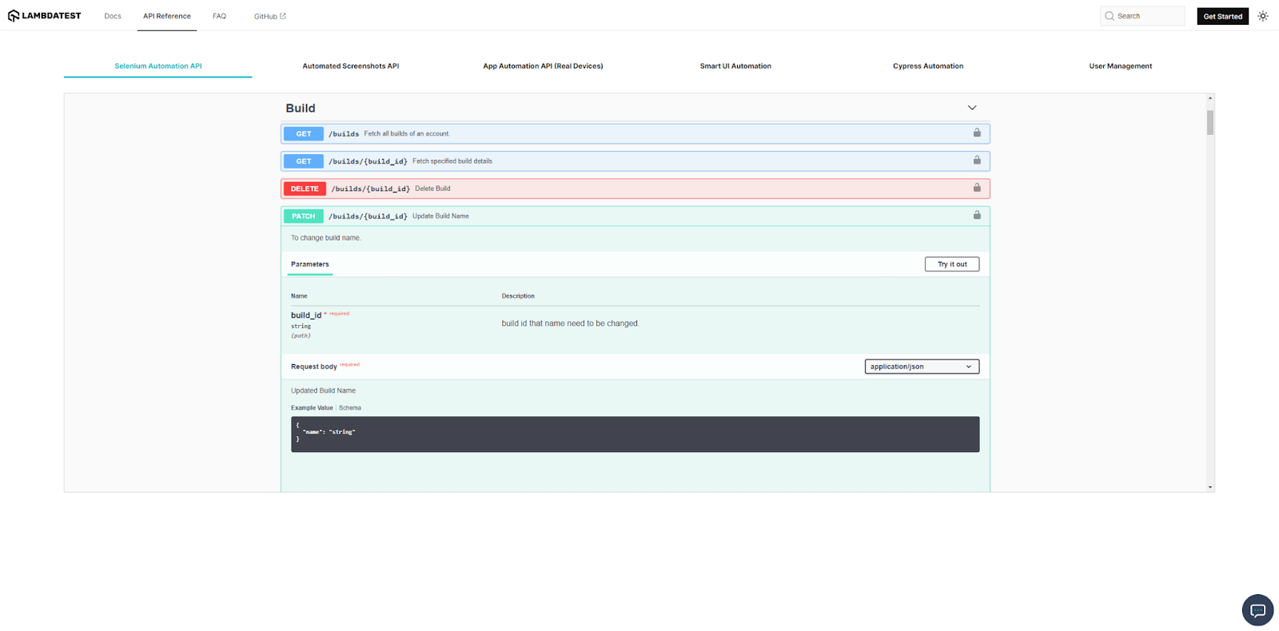Open the FAQ nav item
Image resolution: width=1279 pixels, height=631 pixels.
point(219,16)
